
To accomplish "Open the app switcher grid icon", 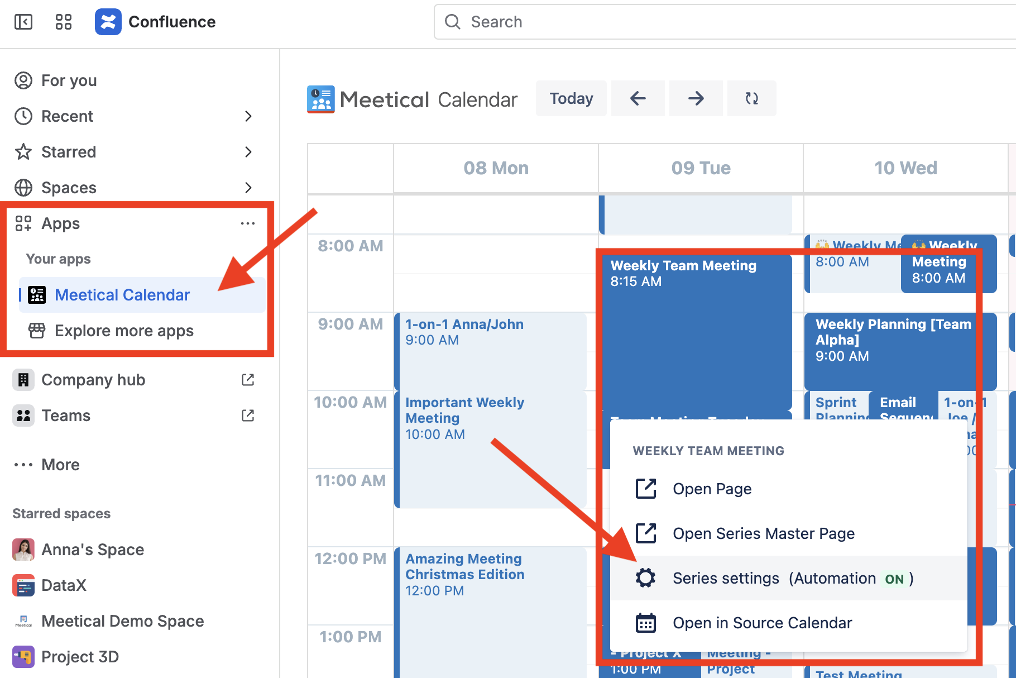I will point(64,22).
